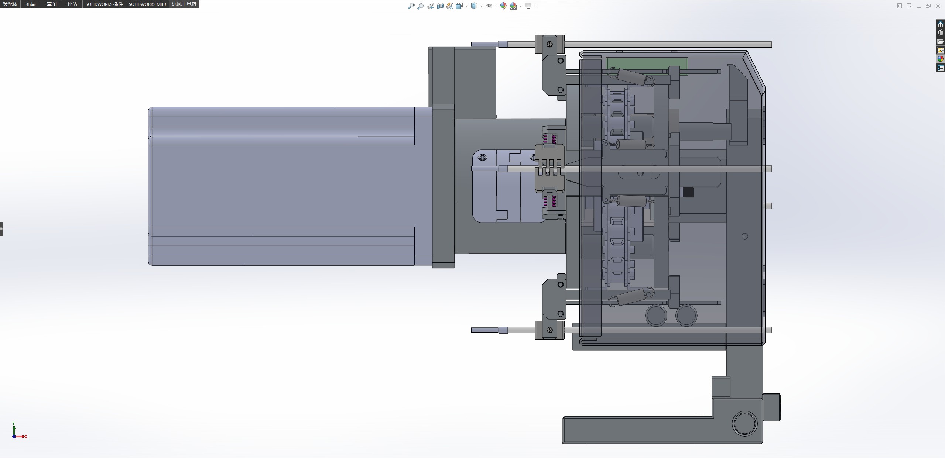Image resolution: width=945 pixels, height=458 pixels.
Task: Click the 评估 tab
Action: point(72,4)
